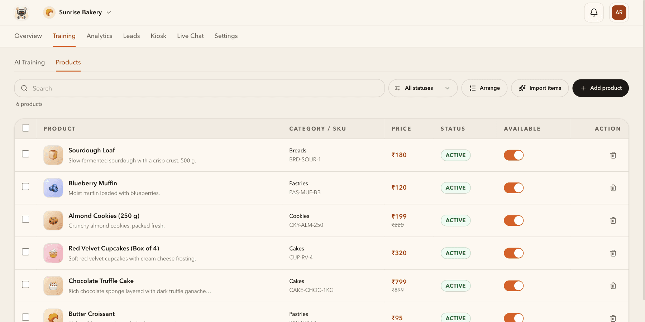
Task: Open the Red Velvet Cupcakes thumbnail
Action: coord(53,253)
